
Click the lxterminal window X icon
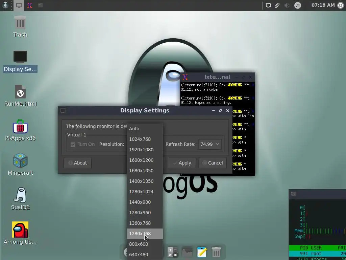pos(185,77)
